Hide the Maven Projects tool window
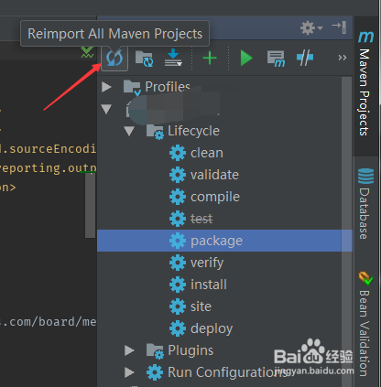Screen dimensions: 381x387 point(339,27)
